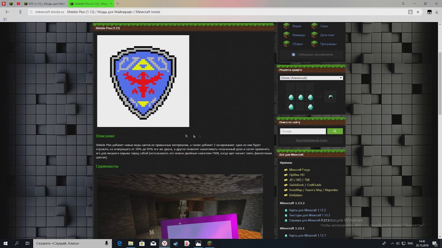442x248 pixels.
Task: Open Microsoft Store from taskbar
Action: click(x=142, y=244)
